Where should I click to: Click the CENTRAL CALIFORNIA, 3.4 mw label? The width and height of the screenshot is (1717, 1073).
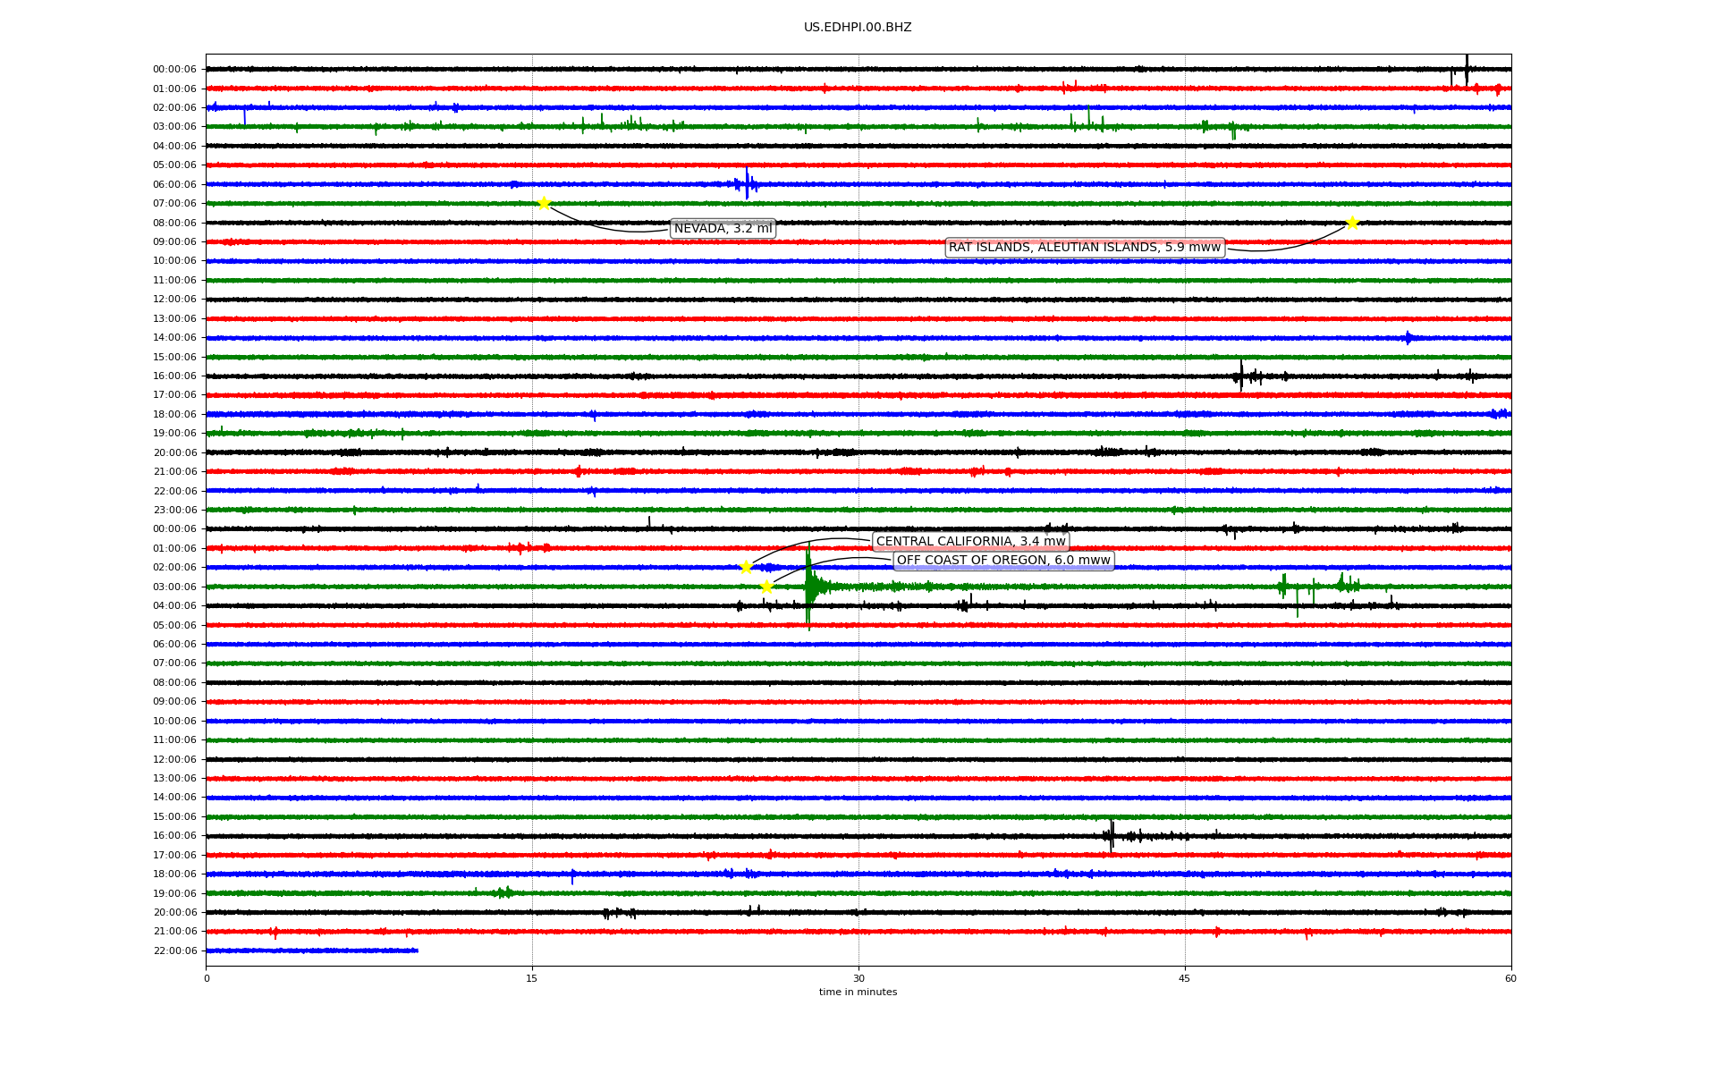970,542
